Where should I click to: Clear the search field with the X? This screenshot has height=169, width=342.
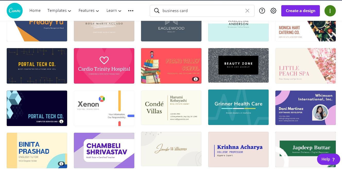pyautogui.click(x=247, y=11)
